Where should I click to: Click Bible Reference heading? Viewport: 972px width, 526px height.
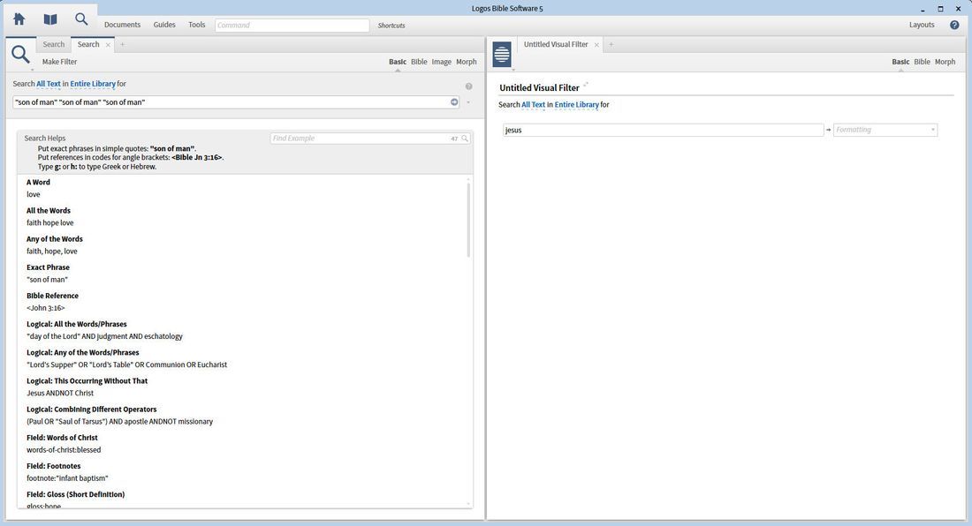pyautogui.click(x=52, y=296)
